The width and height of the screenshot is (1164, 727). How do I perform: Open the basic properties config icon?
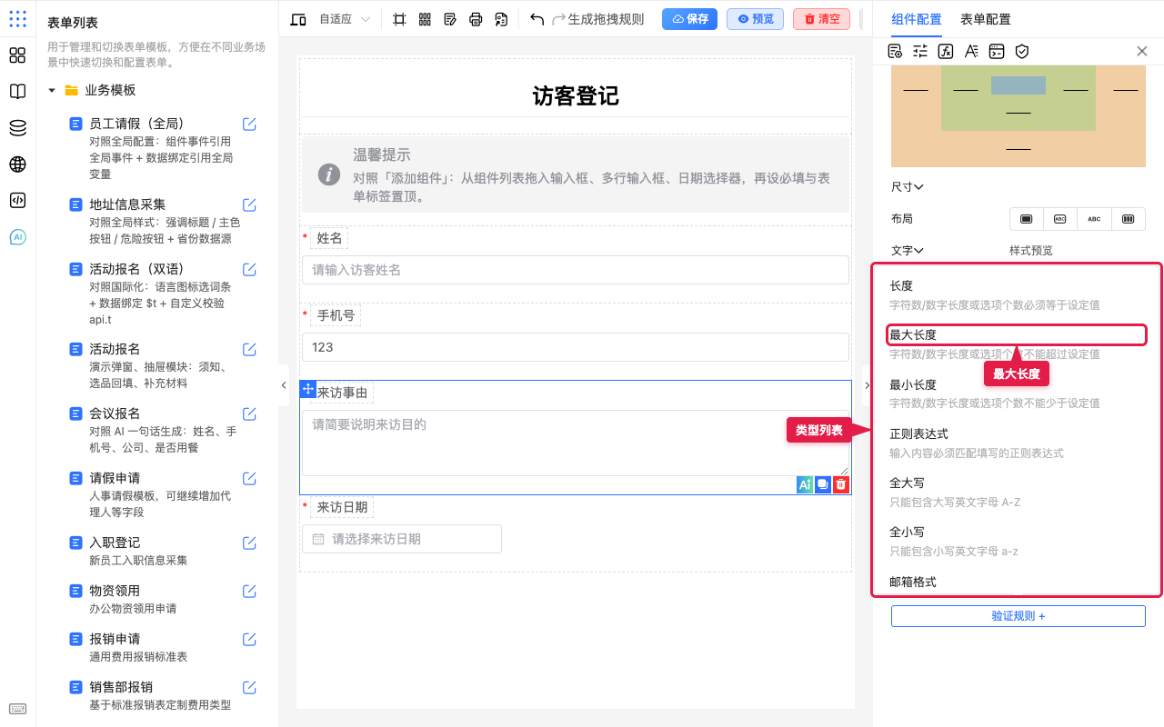pos(895,51)
